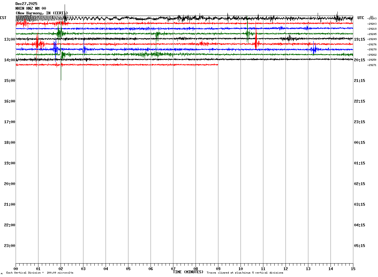Select the NHIN HNZ NM 00 station label

(31, 8)
